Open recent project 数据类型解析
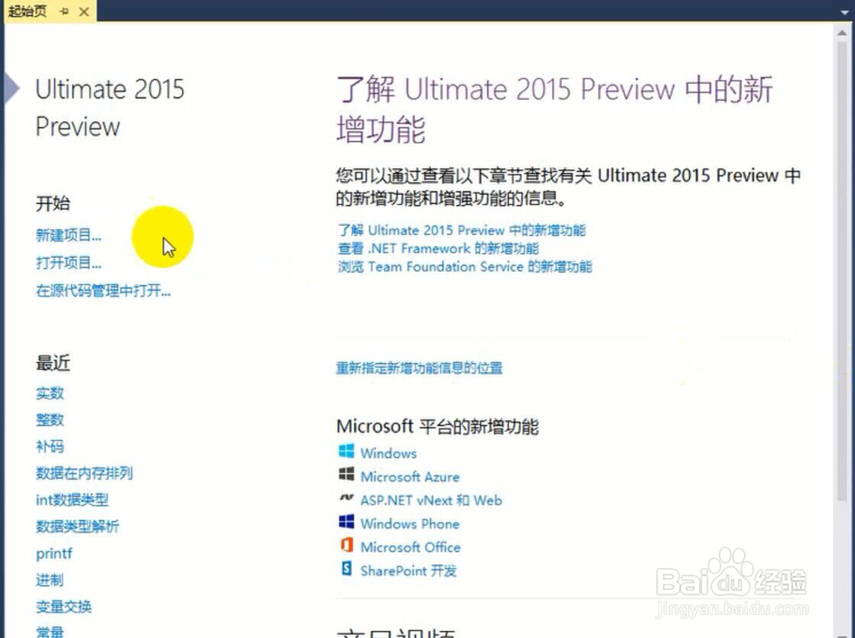 click(77, 526)
